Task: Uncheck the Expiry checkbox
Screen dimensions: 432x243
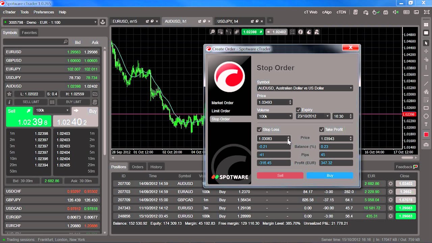Action: pos(298,110)
